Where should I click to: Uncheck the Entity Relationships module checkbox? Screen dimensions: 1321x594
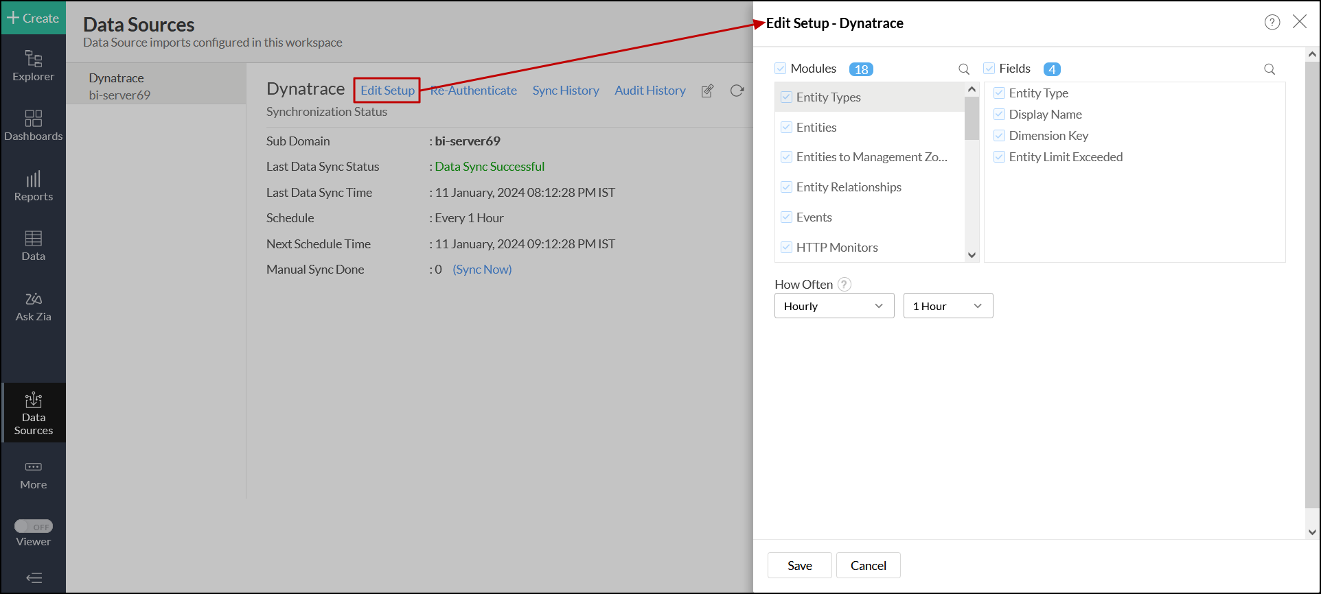(x=787, y=187)
